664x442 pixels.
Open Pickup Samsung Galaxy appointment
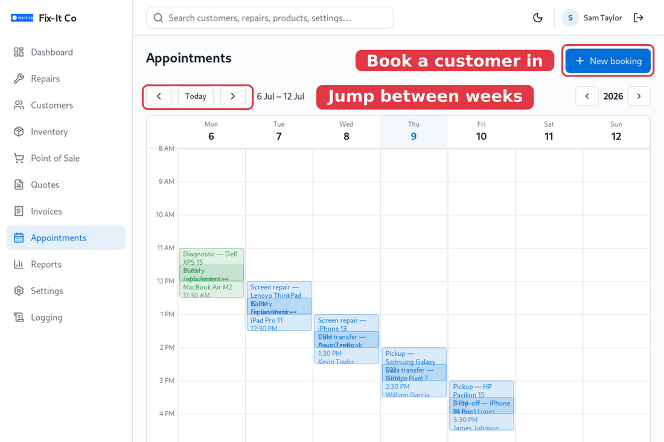click(414, 356)
